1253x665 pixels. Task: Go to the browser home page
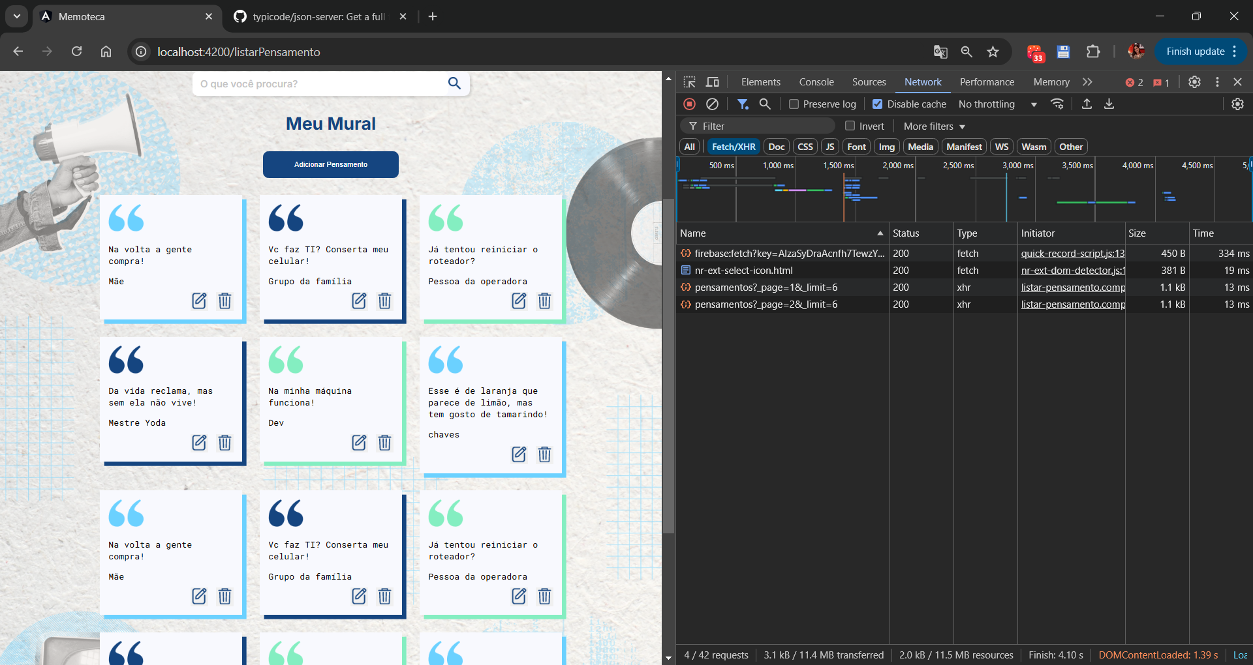point(106,52)
